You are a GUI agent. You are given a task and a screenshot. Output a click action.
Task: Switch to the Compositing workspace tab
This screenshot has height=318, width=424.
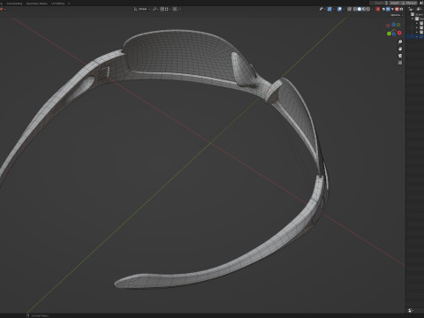15,4
